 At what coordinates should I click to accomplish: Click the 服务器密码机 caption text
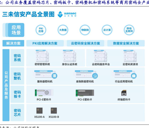pos(45,82)
